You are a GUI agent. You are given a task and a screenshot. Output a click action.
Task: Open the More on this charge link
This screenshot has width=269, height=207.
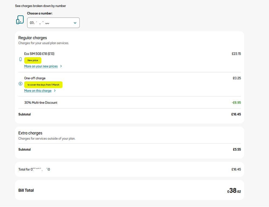click(38, 91)
